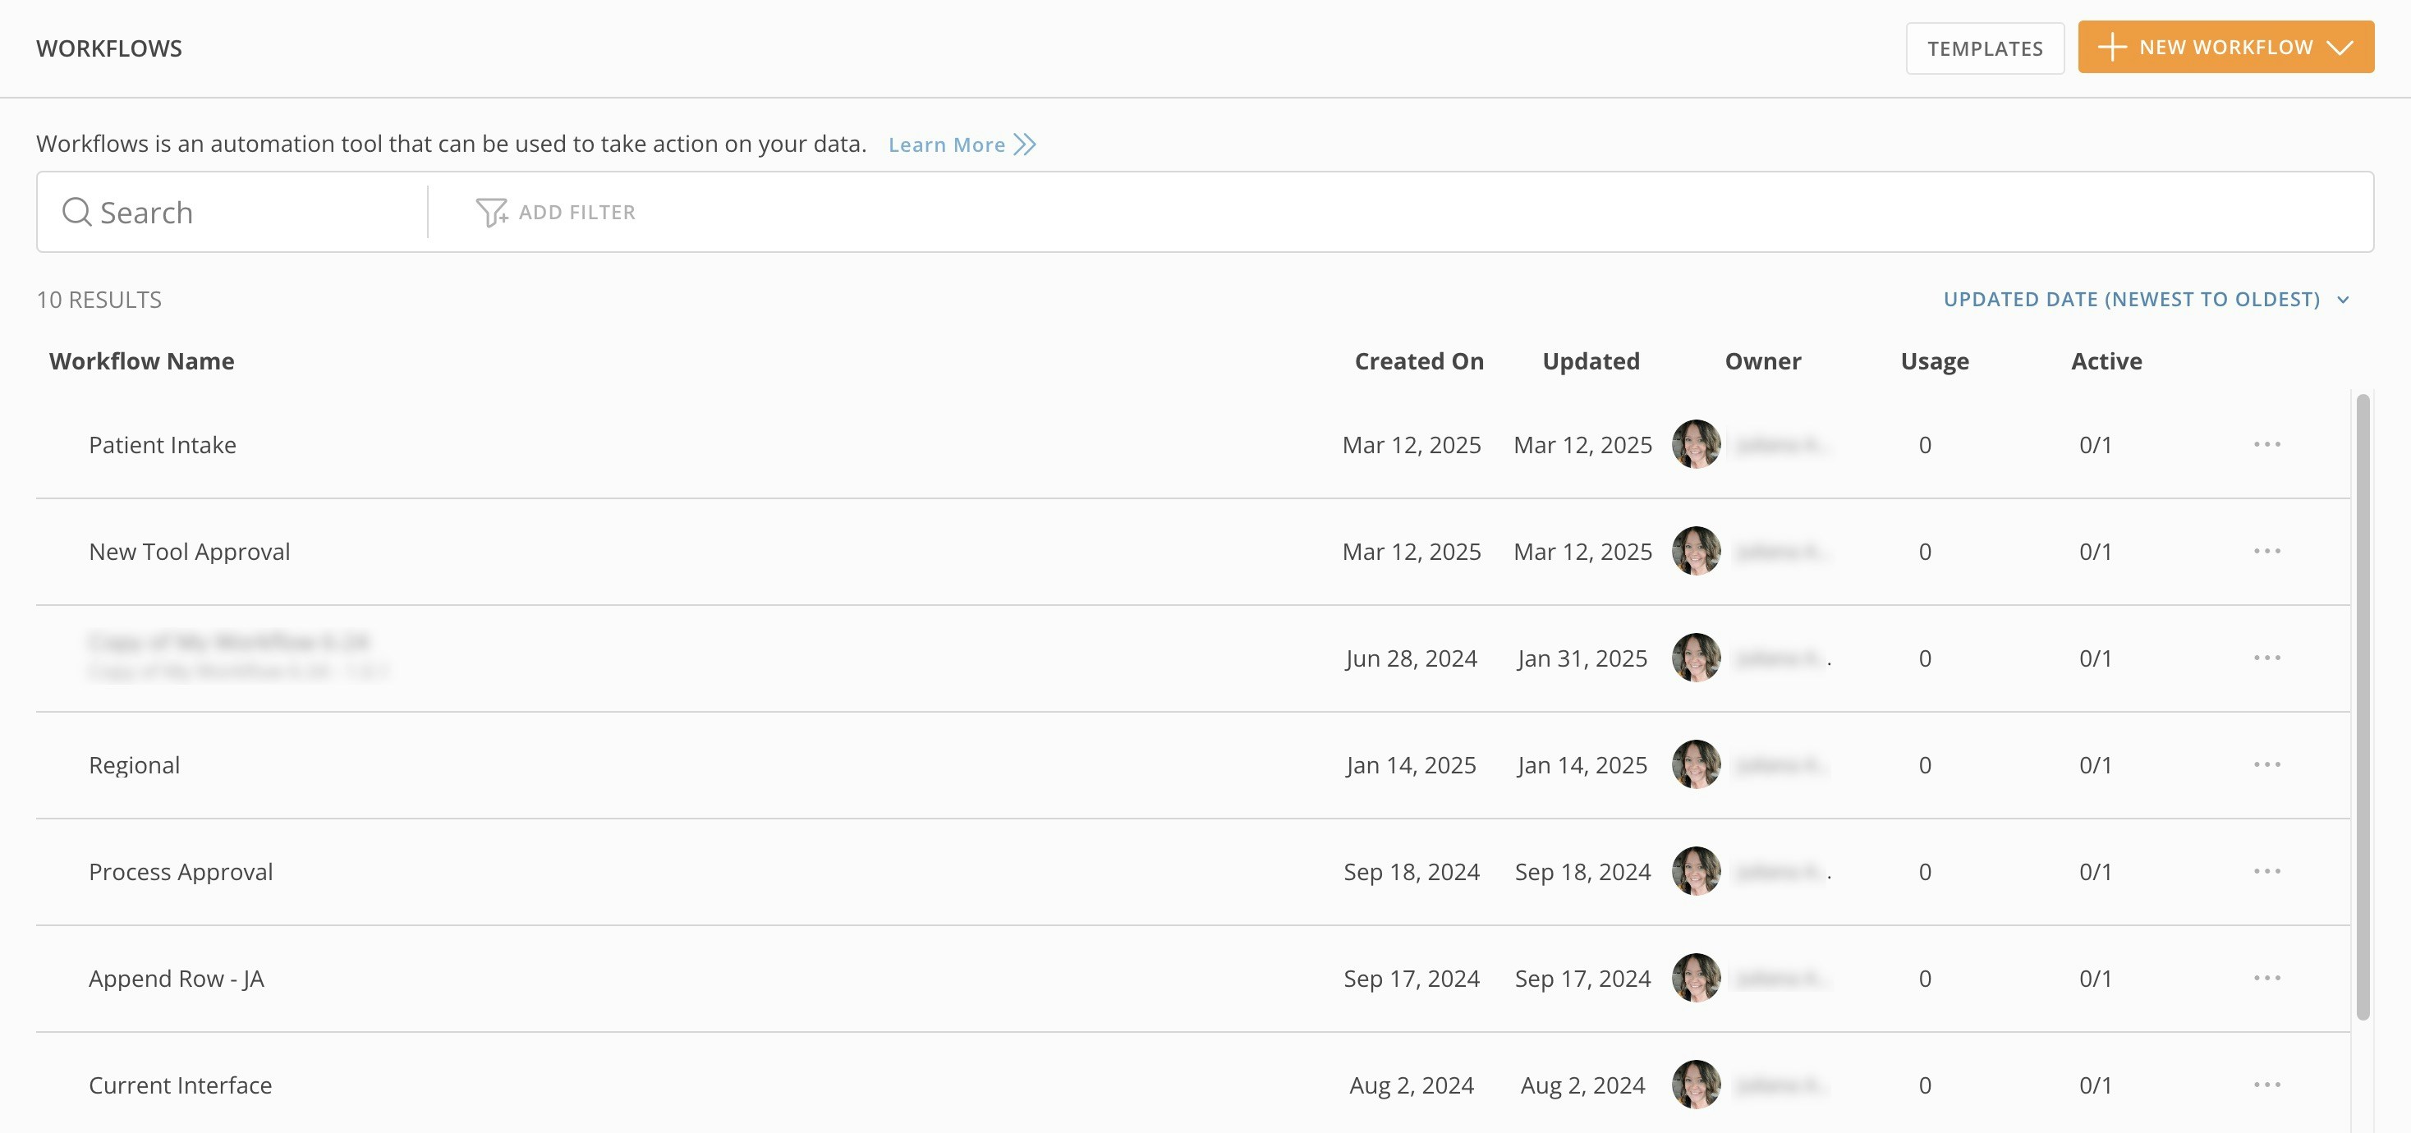Open the Patient Intake workflow
Viewport: 2411px width, 1133px height.
pyautogui.click(x=162, y=445)
